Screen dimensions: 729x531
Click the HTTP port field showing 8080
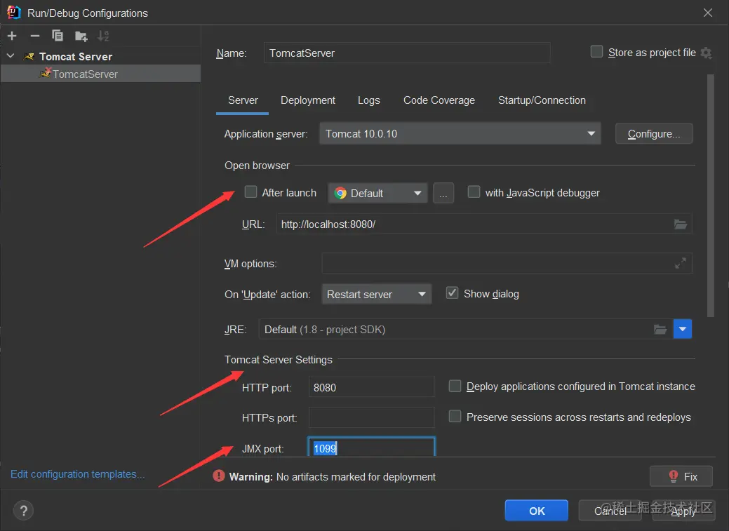(371, 387)
